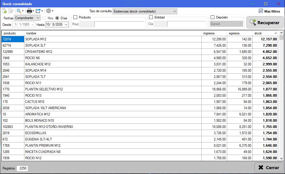Click the settings gear icon
Screen dimensions: 285x174
(x=48, y=11)
